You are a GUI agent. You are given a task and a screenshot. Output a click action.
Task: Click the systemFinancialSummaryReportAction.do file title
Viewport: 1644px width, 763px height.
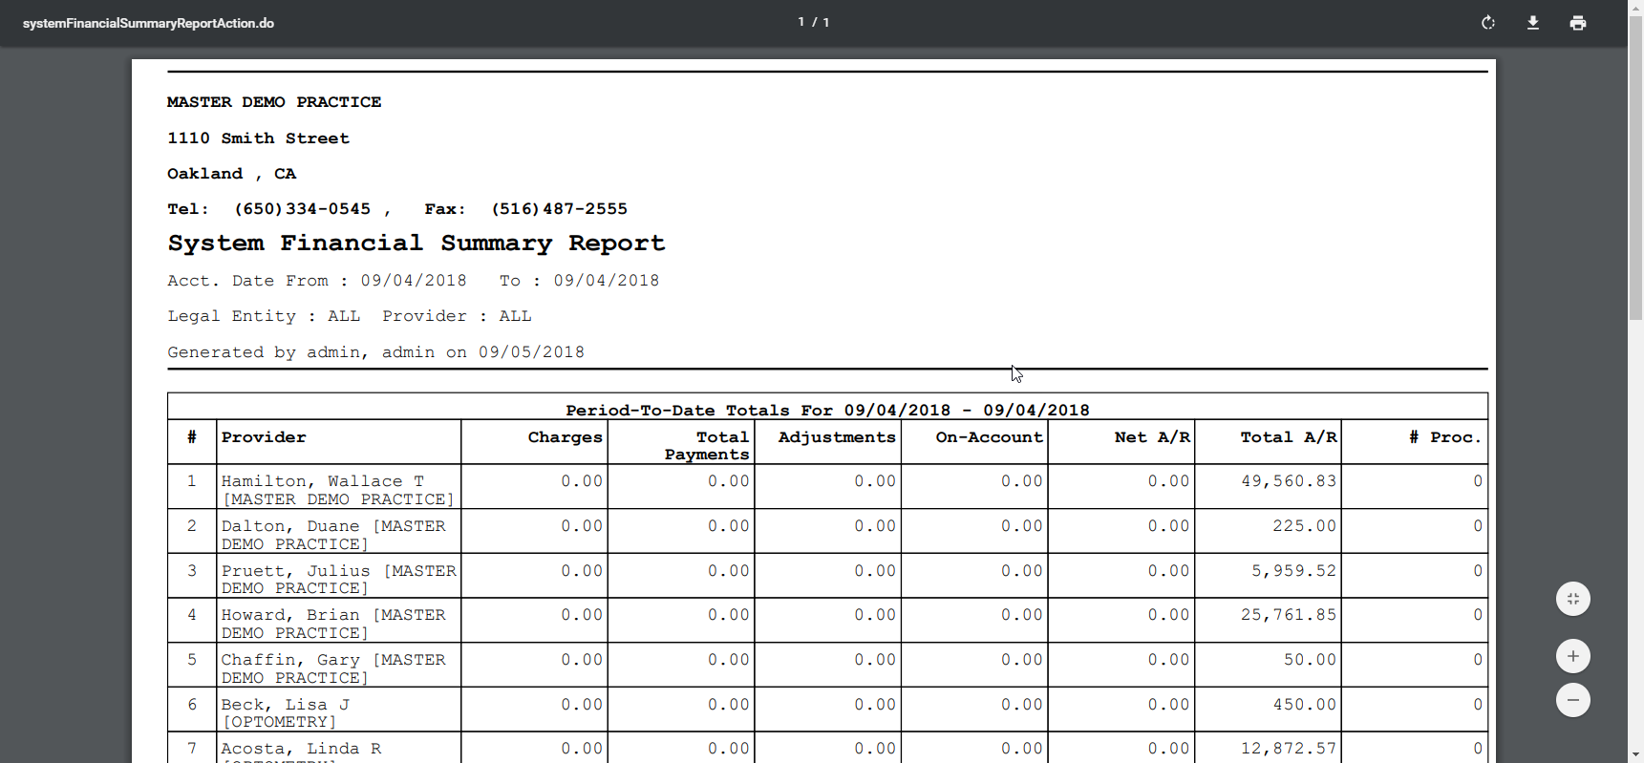148,23
